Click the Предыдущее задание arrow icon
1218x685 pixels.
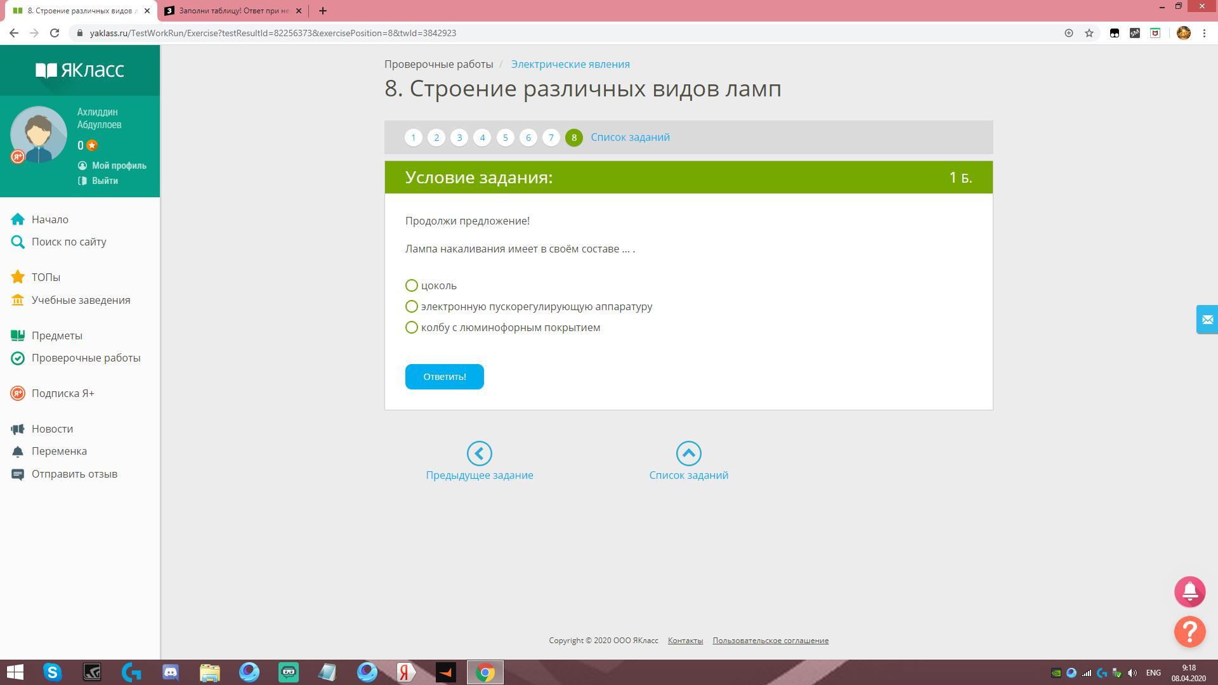point(479,453)
